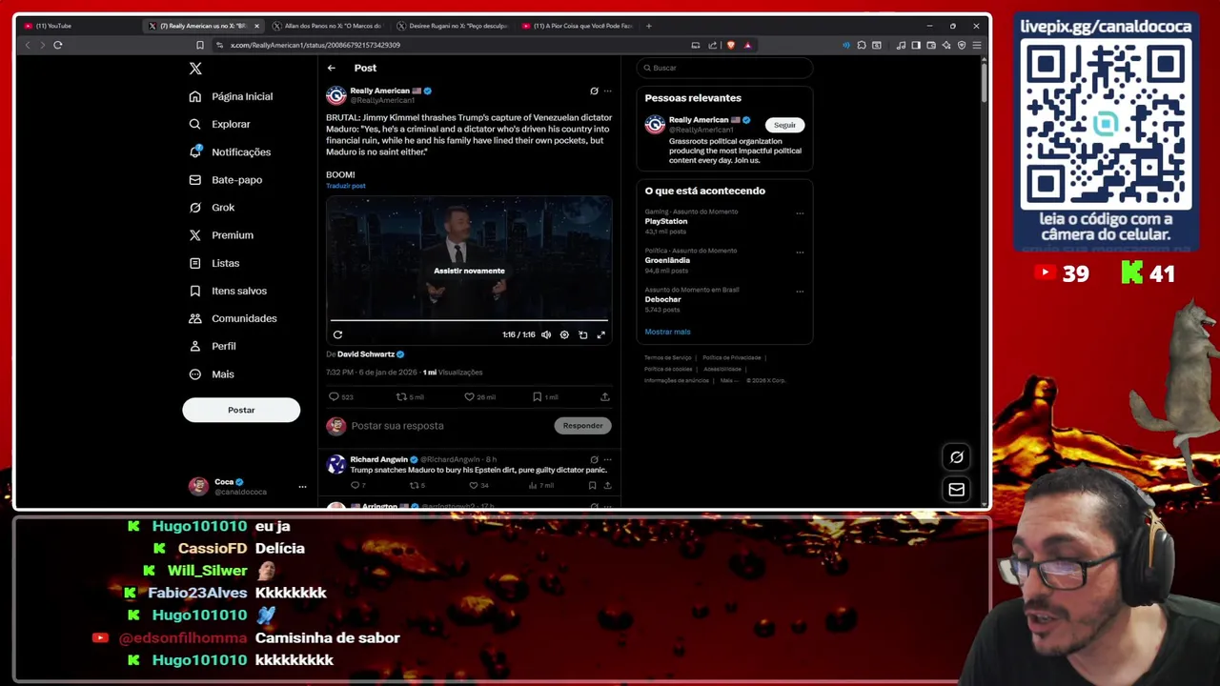
Task: Open the Groenlândia trending topic
Action: tap(667, 260)
